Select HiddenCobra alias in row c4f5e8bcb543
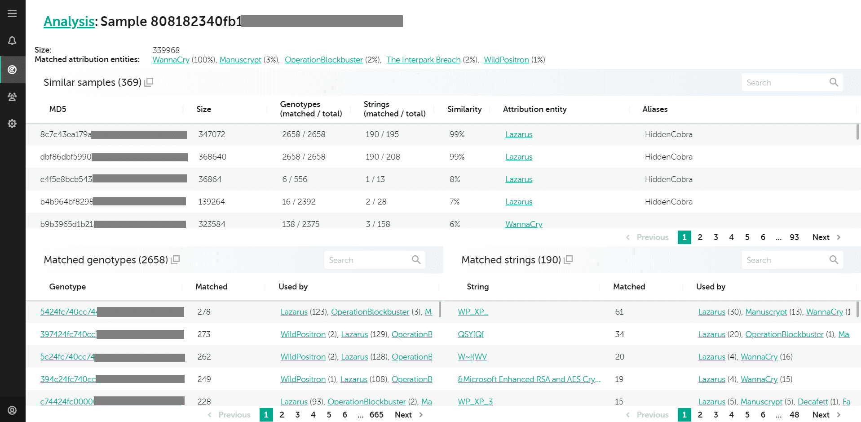861x422 pixels. point(669,179)
